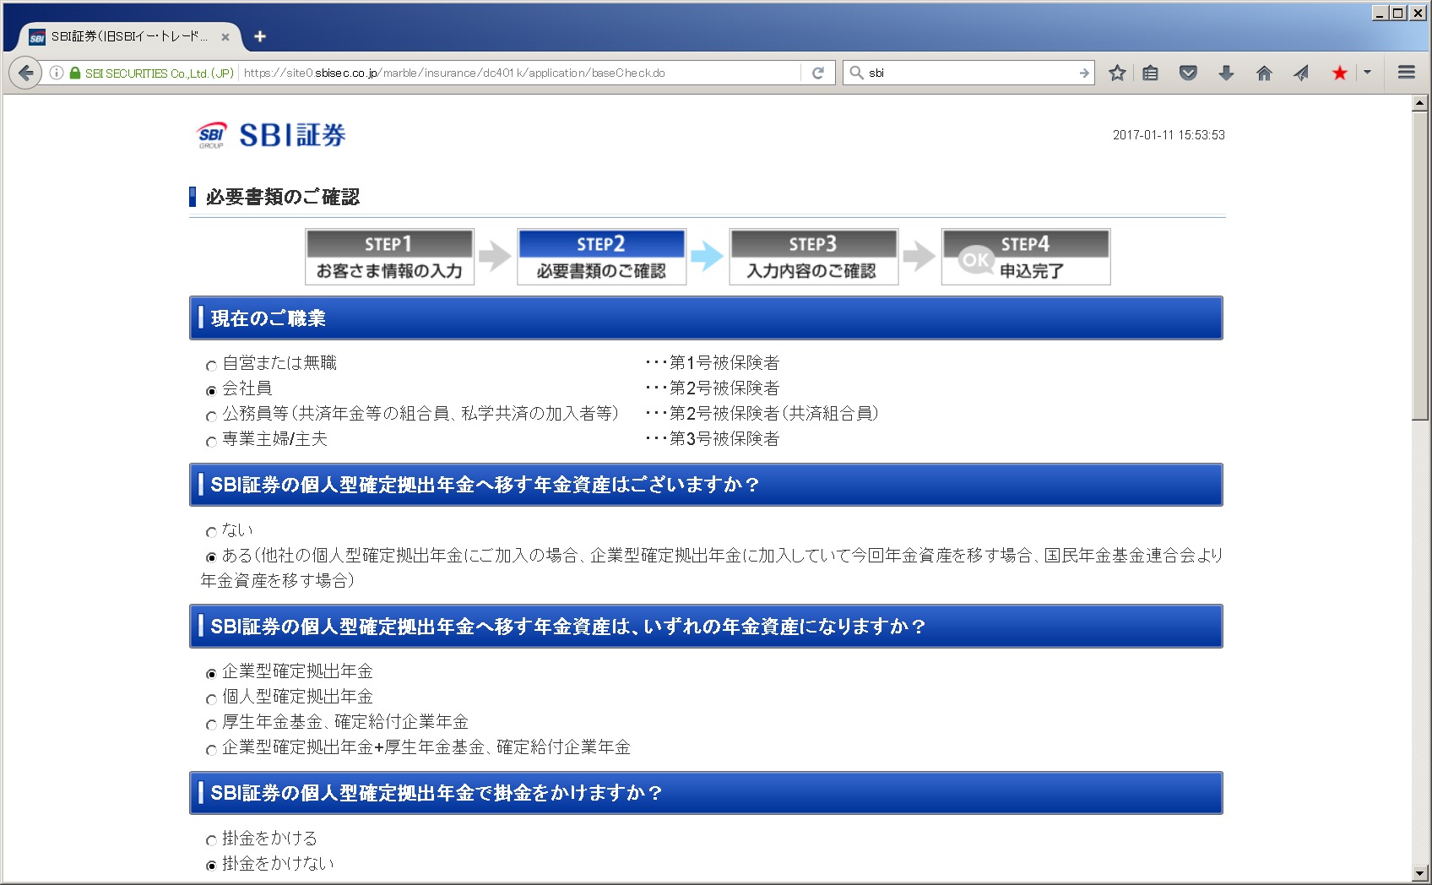Click the red star extension icon
Image resolution: width=1432 pixels, height=885 pixels.
1339,73
